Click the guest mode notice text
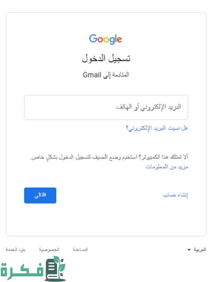 109,157
